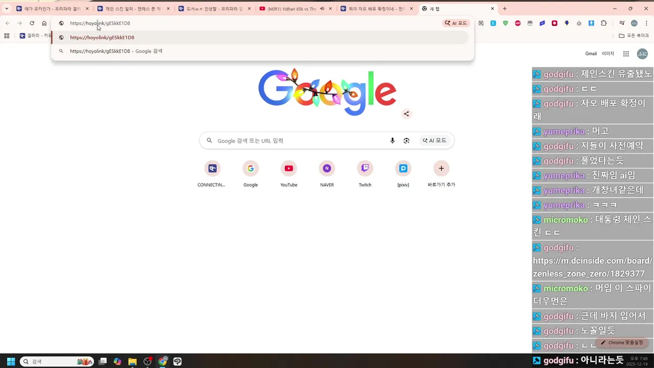Image resolution: width=654 pixels, height=368 pixels.
Task: Open the Google shortcut tile
Action: 250,174
